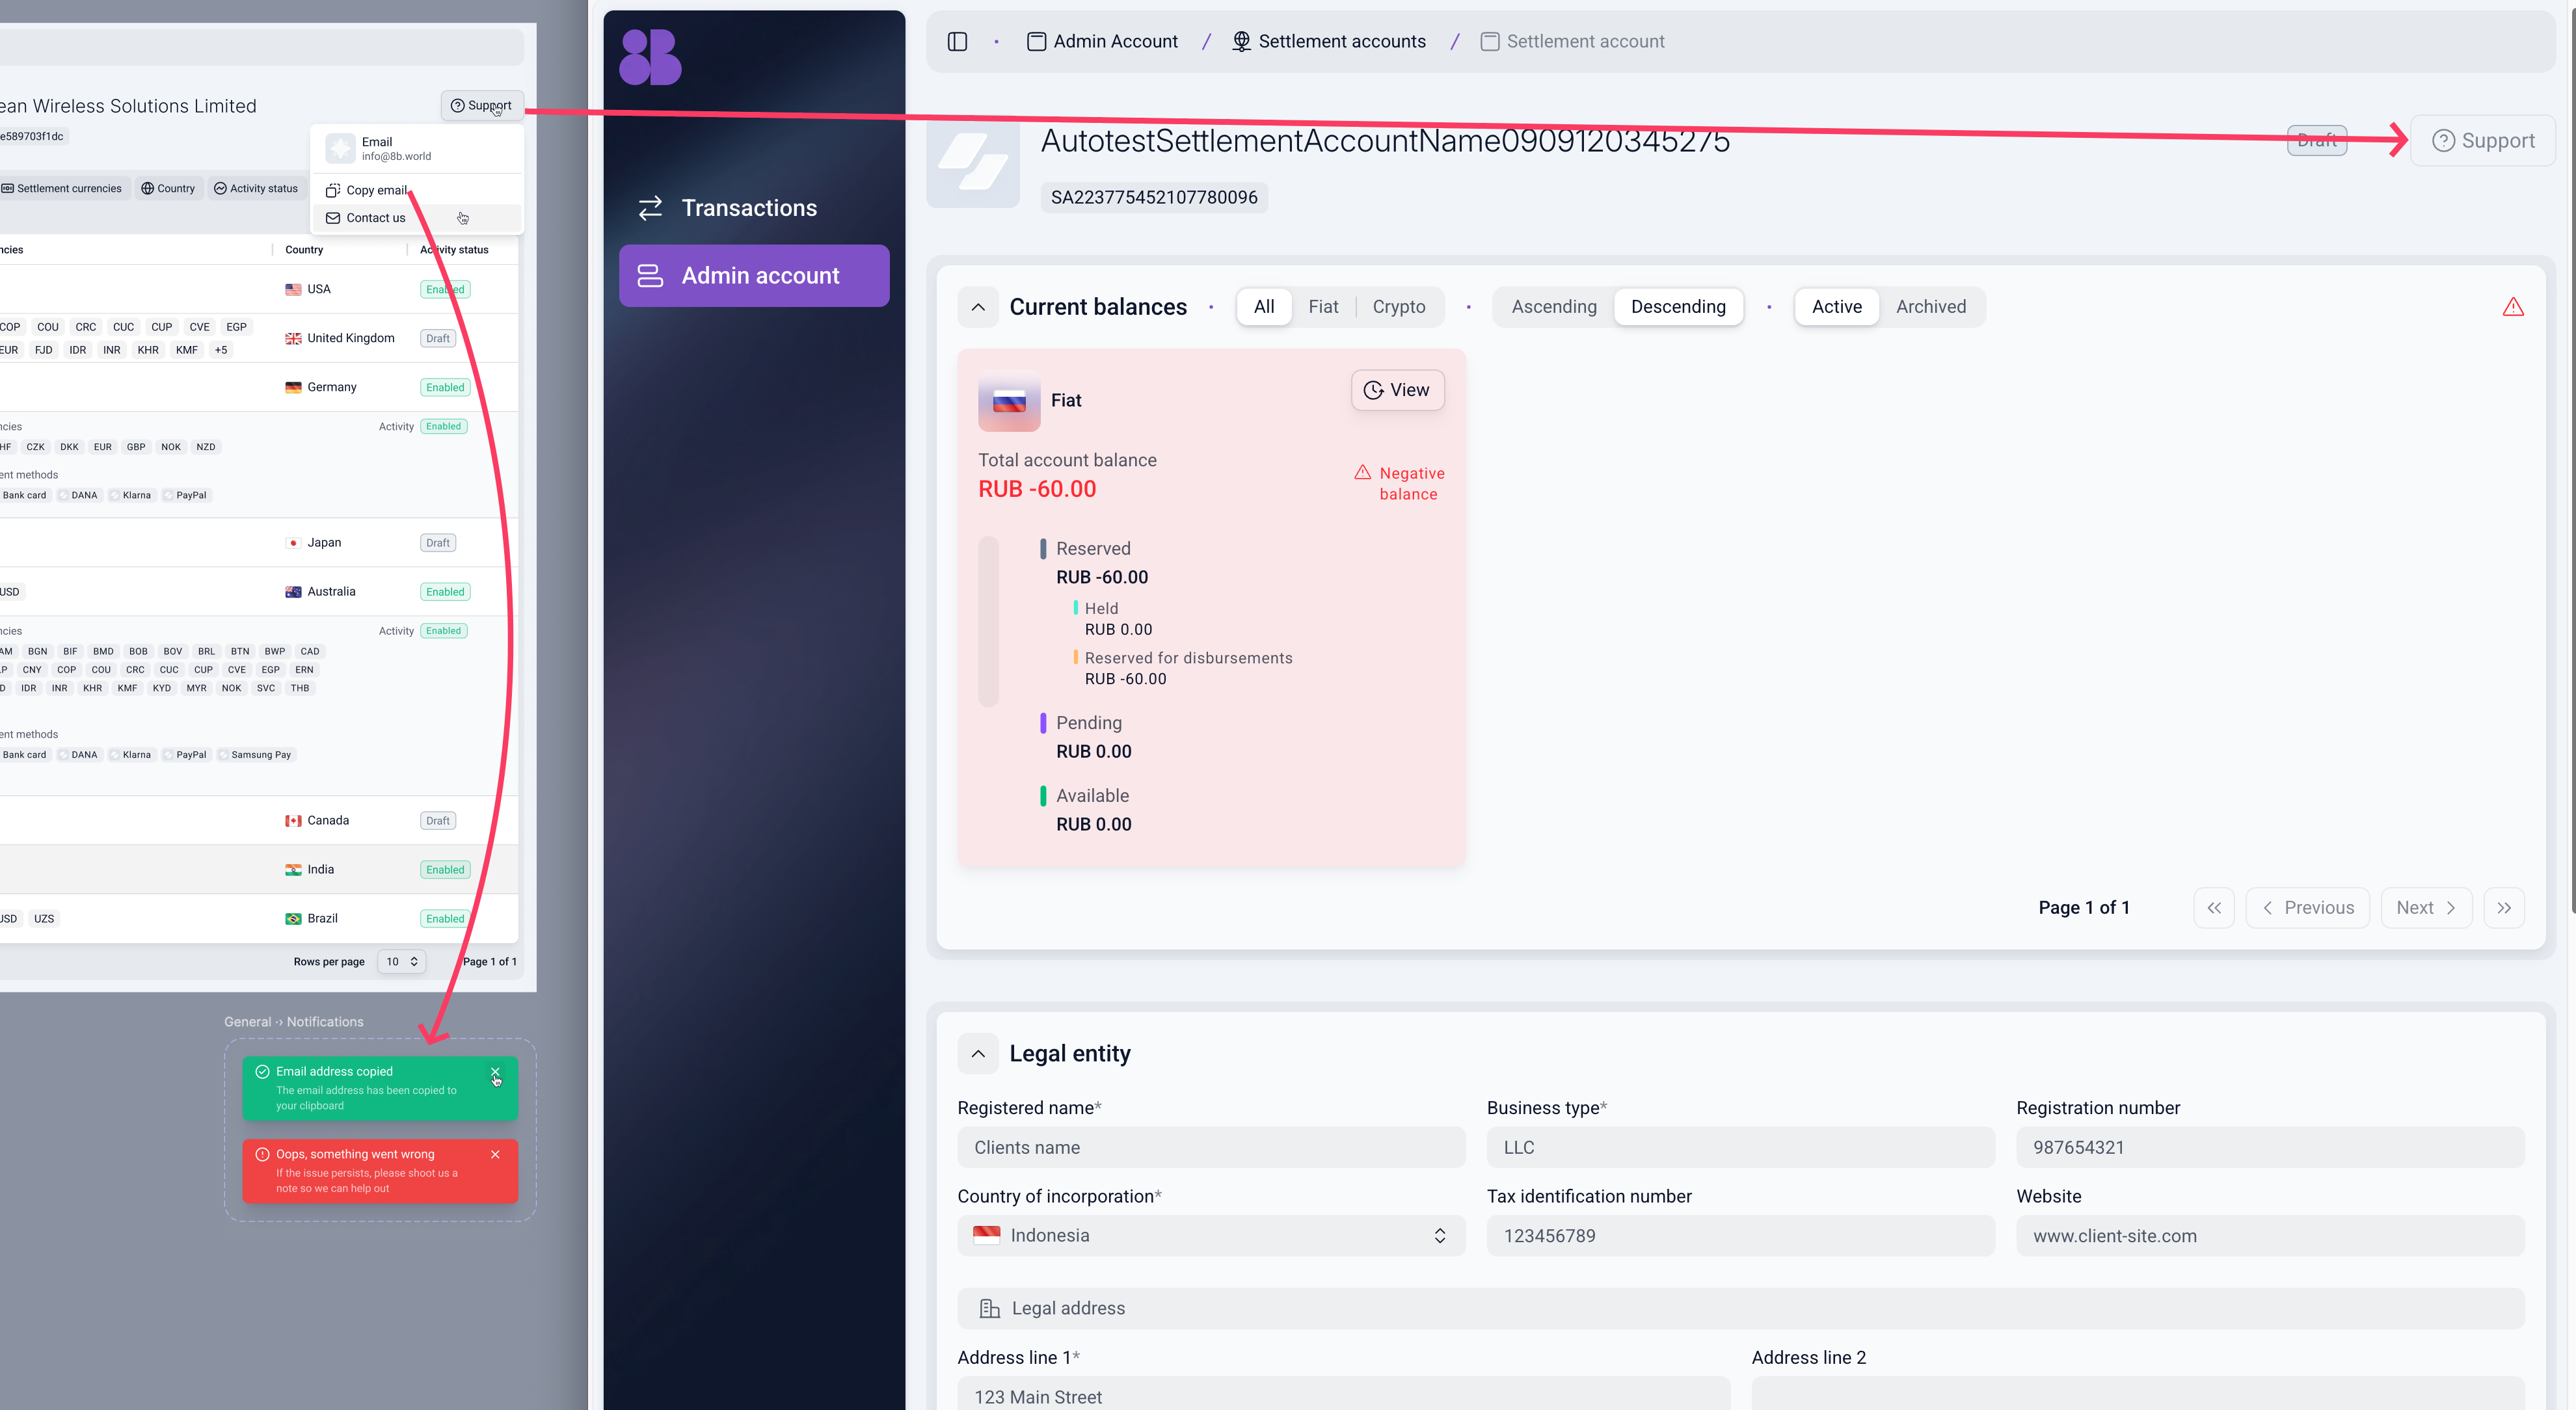2576x1410 pixels.
Task: Show Active balances
Action: point(1837,307)
